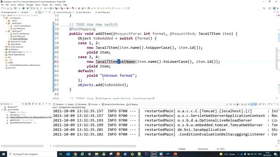Viewport: 280px width, 157px height.
Task: Open the dropdown arrow beside the Run icon
Action: coord(53,8)
